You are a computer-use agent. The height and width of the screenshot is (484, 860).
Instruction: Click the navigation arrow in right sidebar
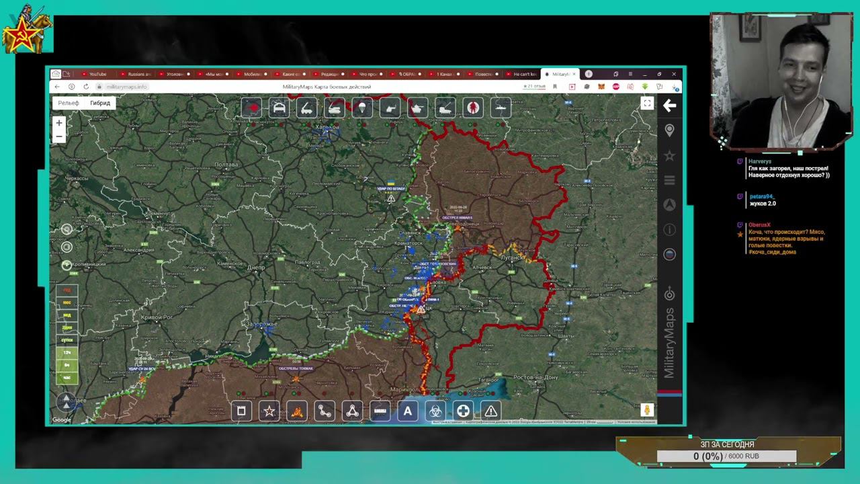[669, 204]
